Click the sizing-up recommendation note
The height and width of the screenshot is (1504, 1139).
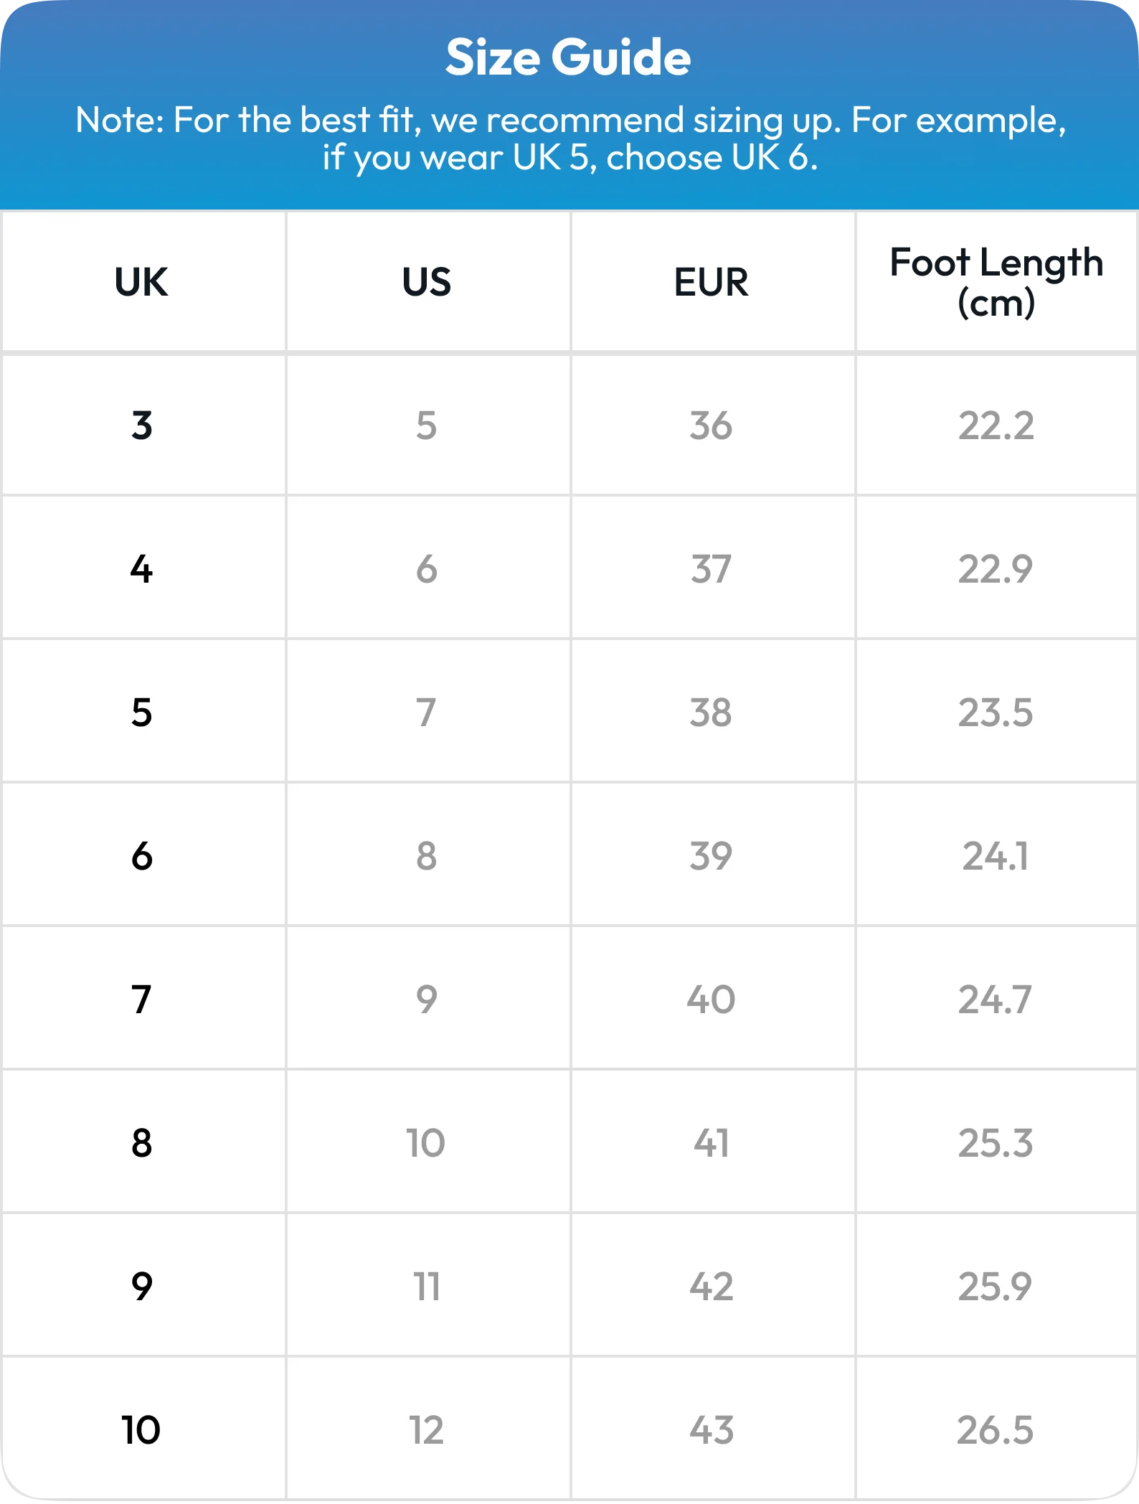(570, 138)
